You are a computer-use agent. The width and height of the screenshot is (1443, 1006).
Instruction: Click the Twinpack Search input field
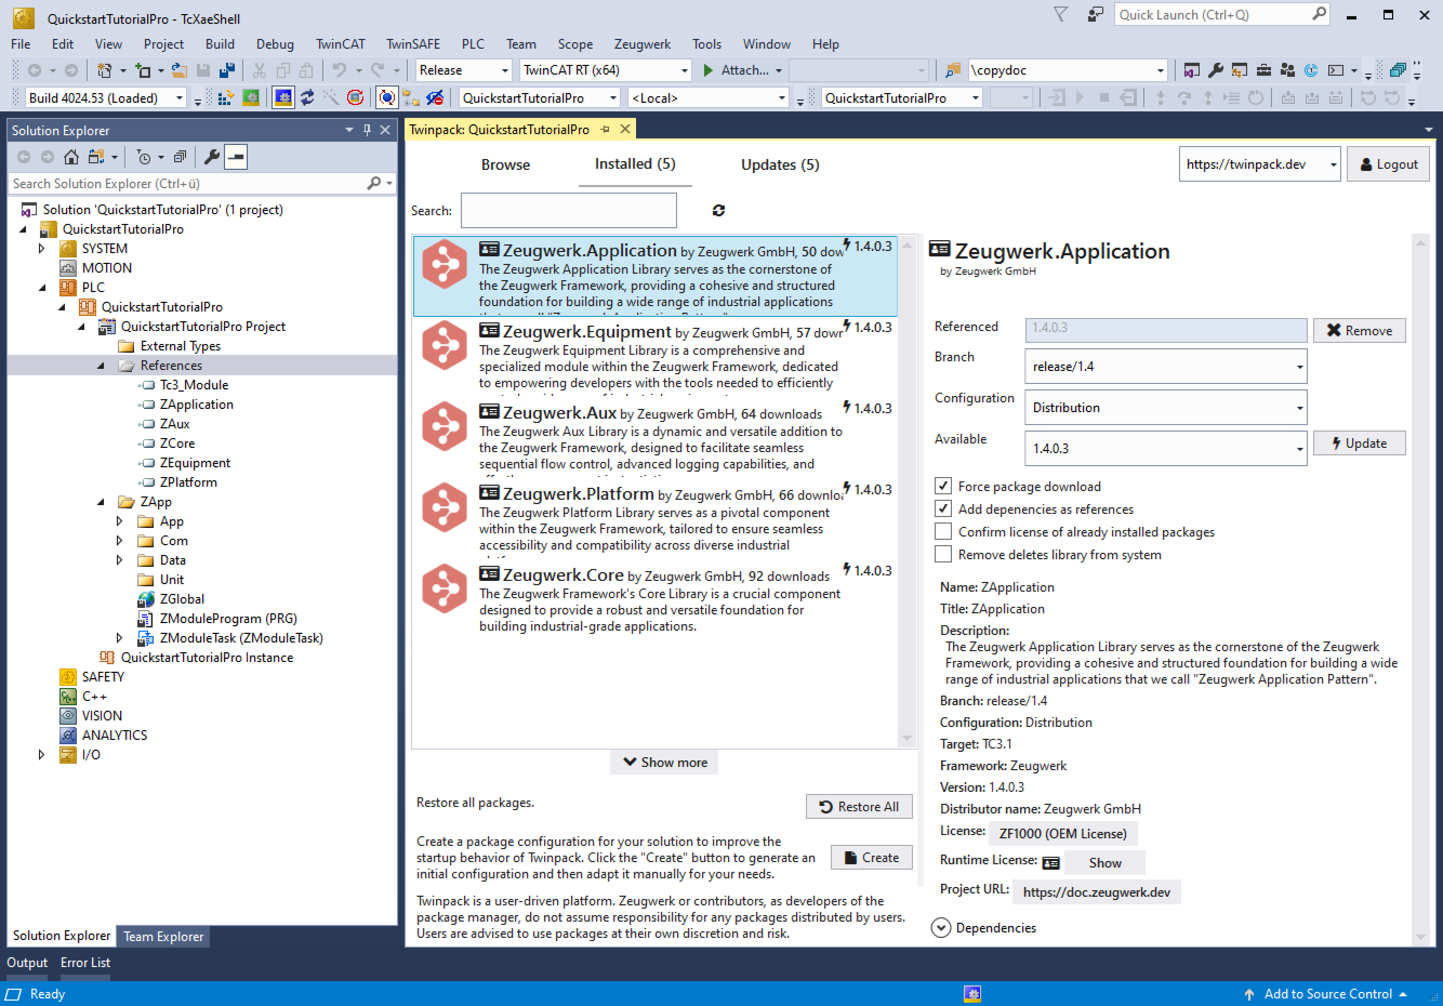[568, 210]
